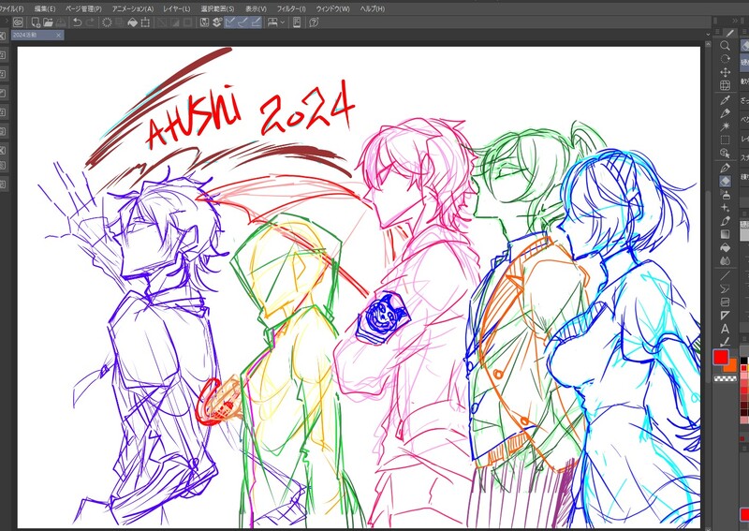Collapse the tool palette with the double-chevron
Image resolution: width=749 pixels, height=531 pixels.
point(735,21)
